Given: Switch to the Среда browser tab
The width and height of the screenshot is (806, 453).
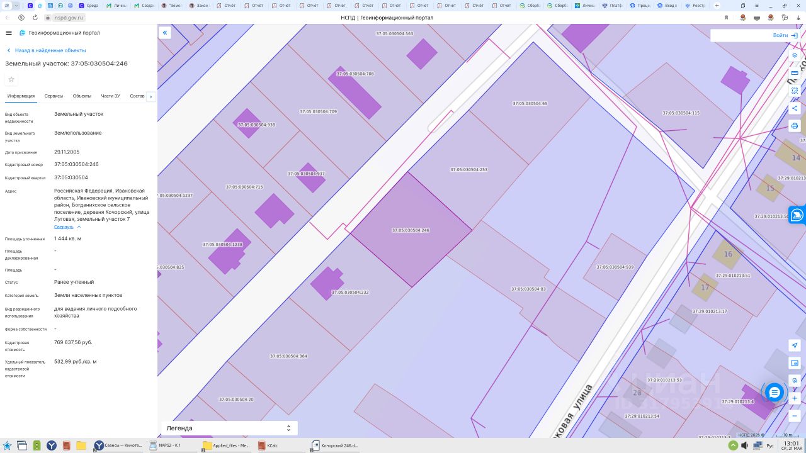Looking at the screenshot, I should [89, 5].
